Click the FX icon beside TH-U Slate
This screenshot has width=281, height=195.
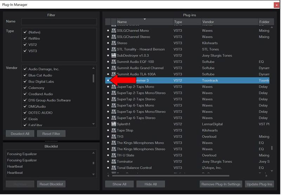113,155
